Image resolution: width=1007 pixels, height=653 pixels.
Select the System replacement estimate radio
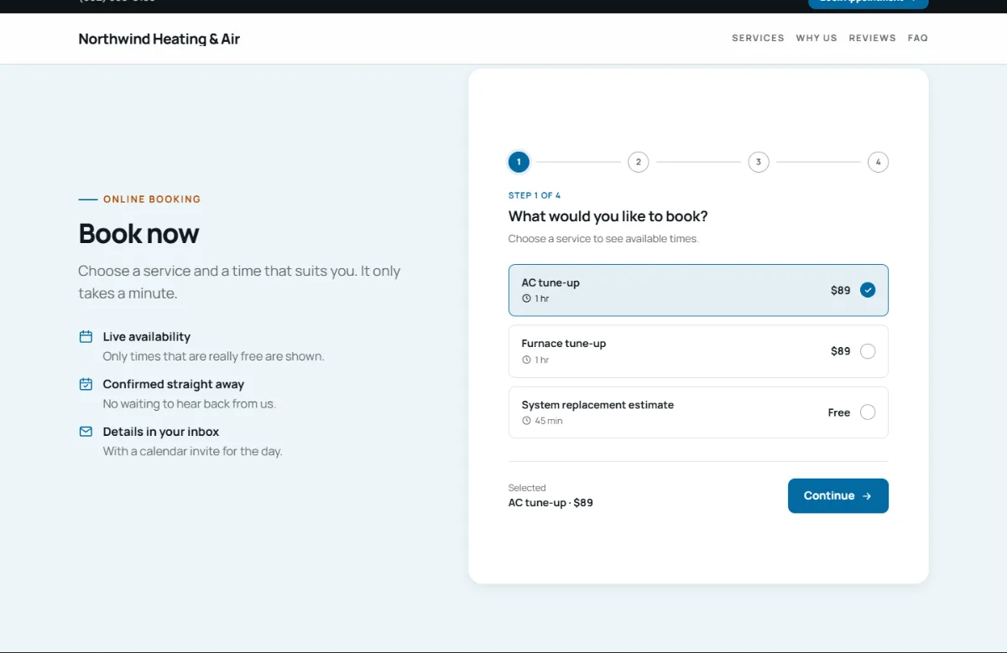point(868,412)
